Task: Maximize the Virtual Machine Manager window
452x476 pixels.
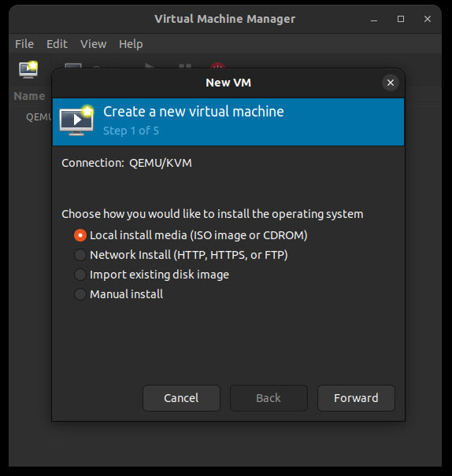Action: [x=401, y=19]
